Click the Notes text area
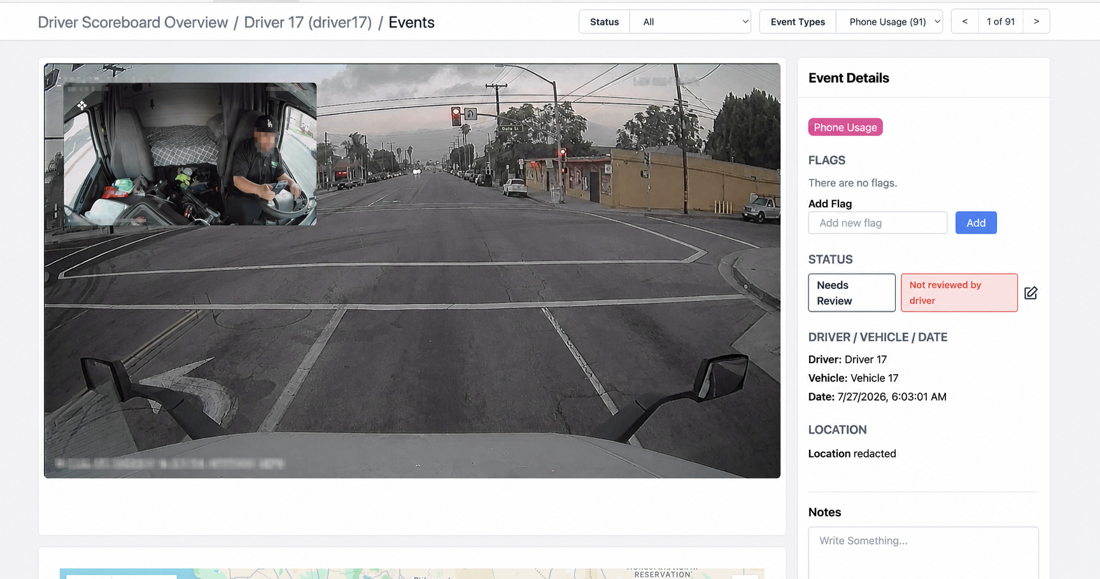 click(923, 553)
